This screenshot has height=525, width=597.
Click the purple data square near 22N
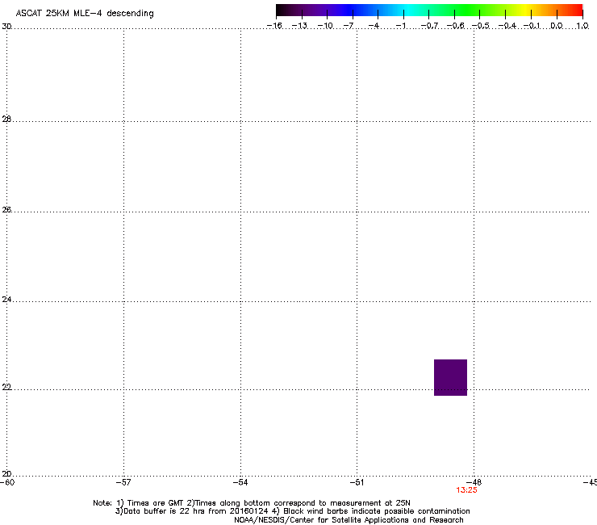click(450, 377)
